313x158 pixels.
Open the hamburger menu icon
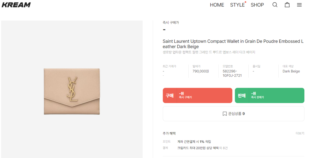tap(299, 5)
